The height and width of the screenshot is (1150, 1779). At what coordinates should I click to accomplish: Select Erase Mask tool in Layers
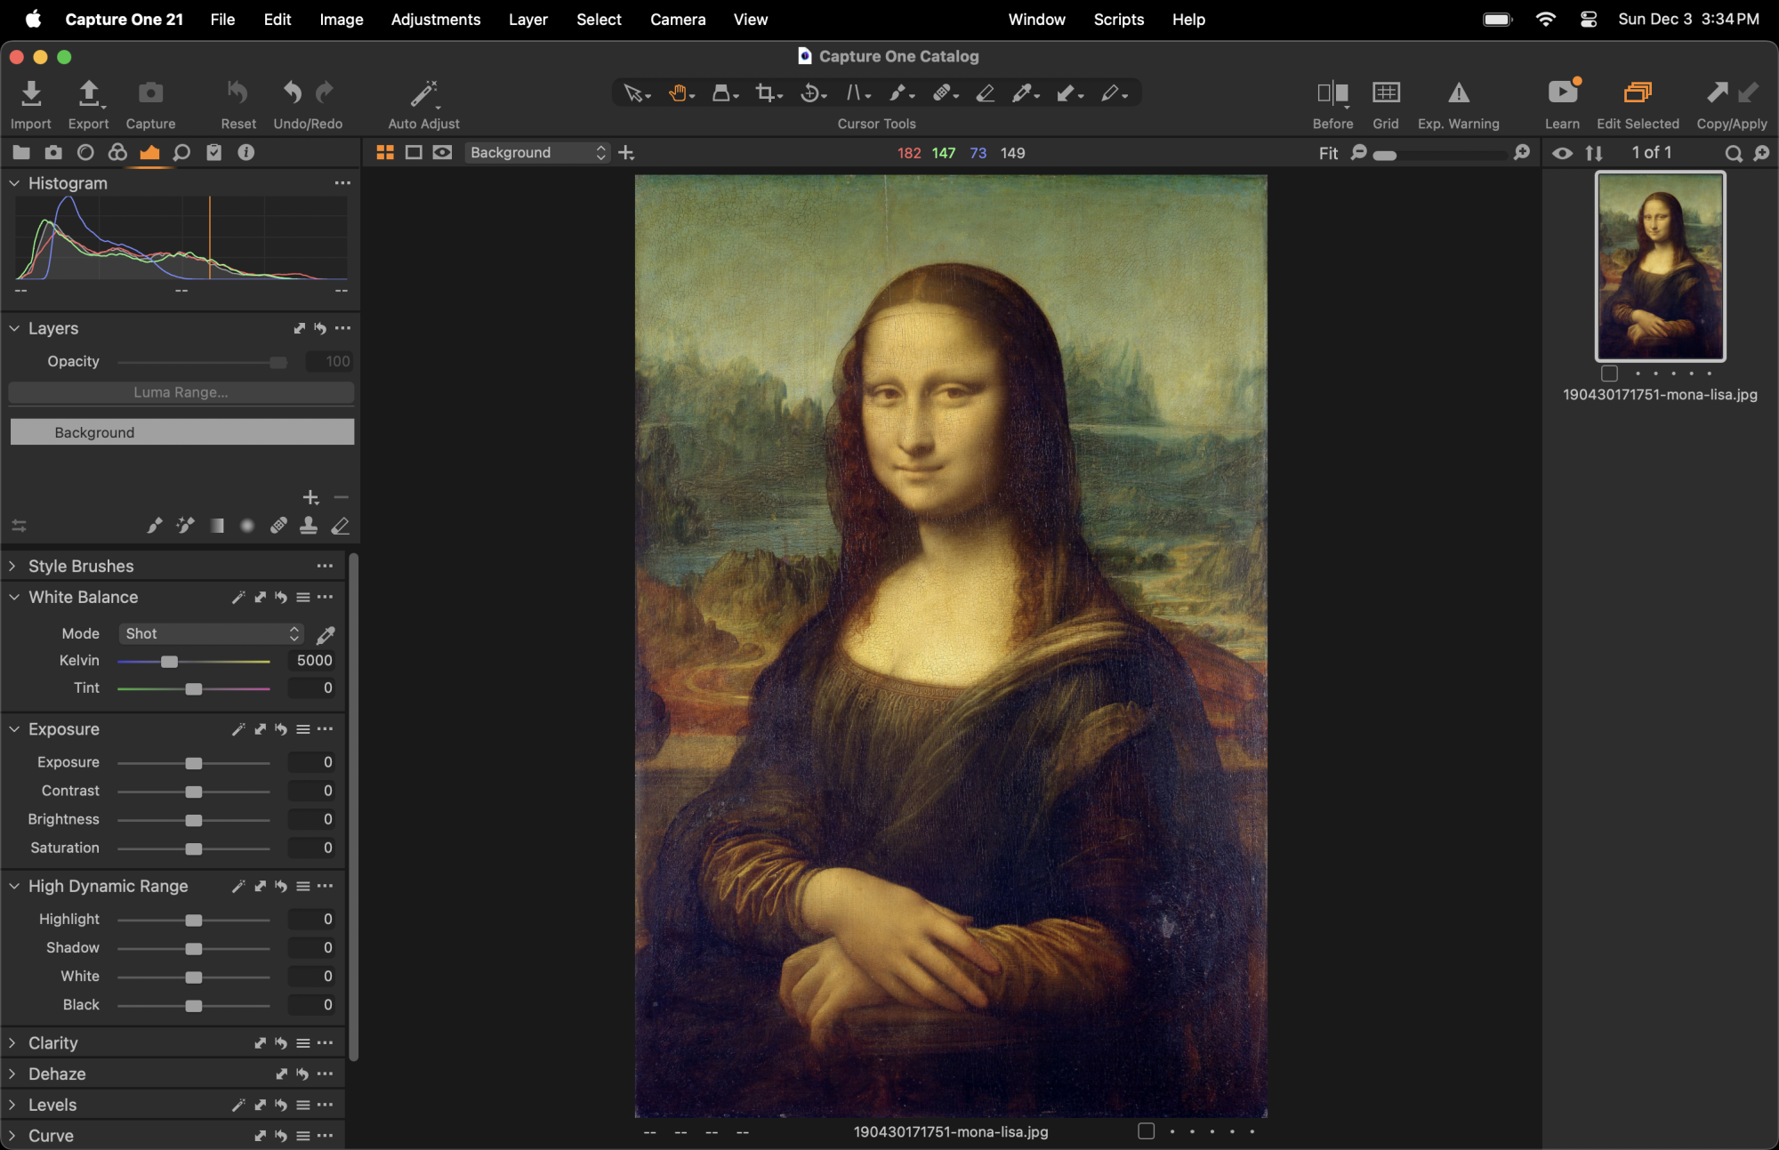tap(340, 526)
